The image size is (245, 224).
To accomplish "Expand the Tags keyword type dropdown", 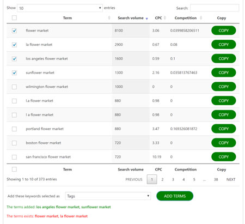I will pos(108,196).
